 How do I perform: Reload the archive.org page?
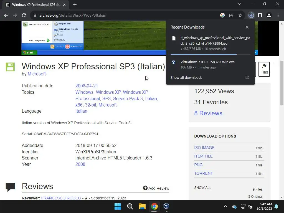point(24,16)
